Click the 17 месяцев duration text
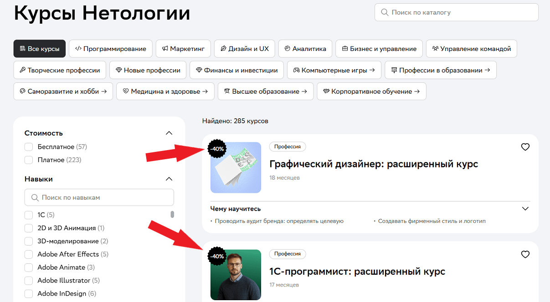The width and height of the screenshot is (550, 302). 284,285
